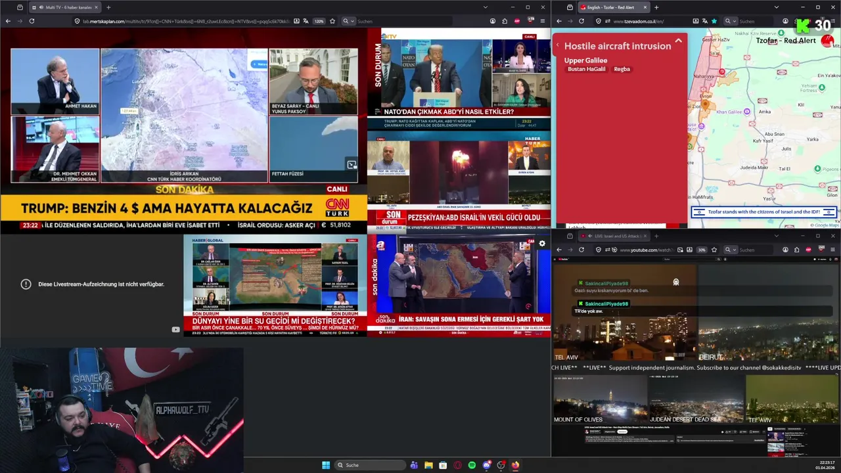Open account icon in Multi TV window
Image resolution: width=841 pixels, height=473 pixels.
493,21
